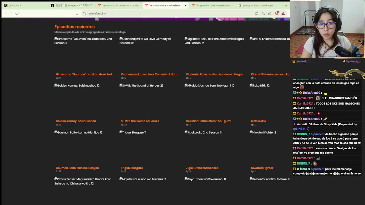Click the zoom magnifier icon in address bar
365x205 pixels.
click(263, 13)
